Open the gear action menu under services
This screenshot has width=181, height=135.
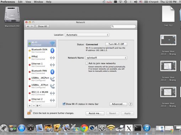38,106
